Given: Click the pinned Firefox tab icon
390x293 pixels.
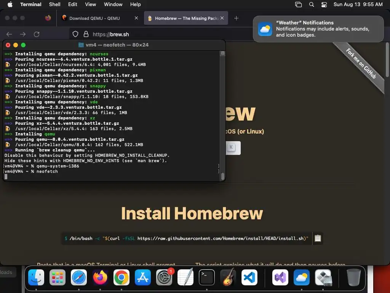Looking at the screenshot, I should tap(48, 18).
